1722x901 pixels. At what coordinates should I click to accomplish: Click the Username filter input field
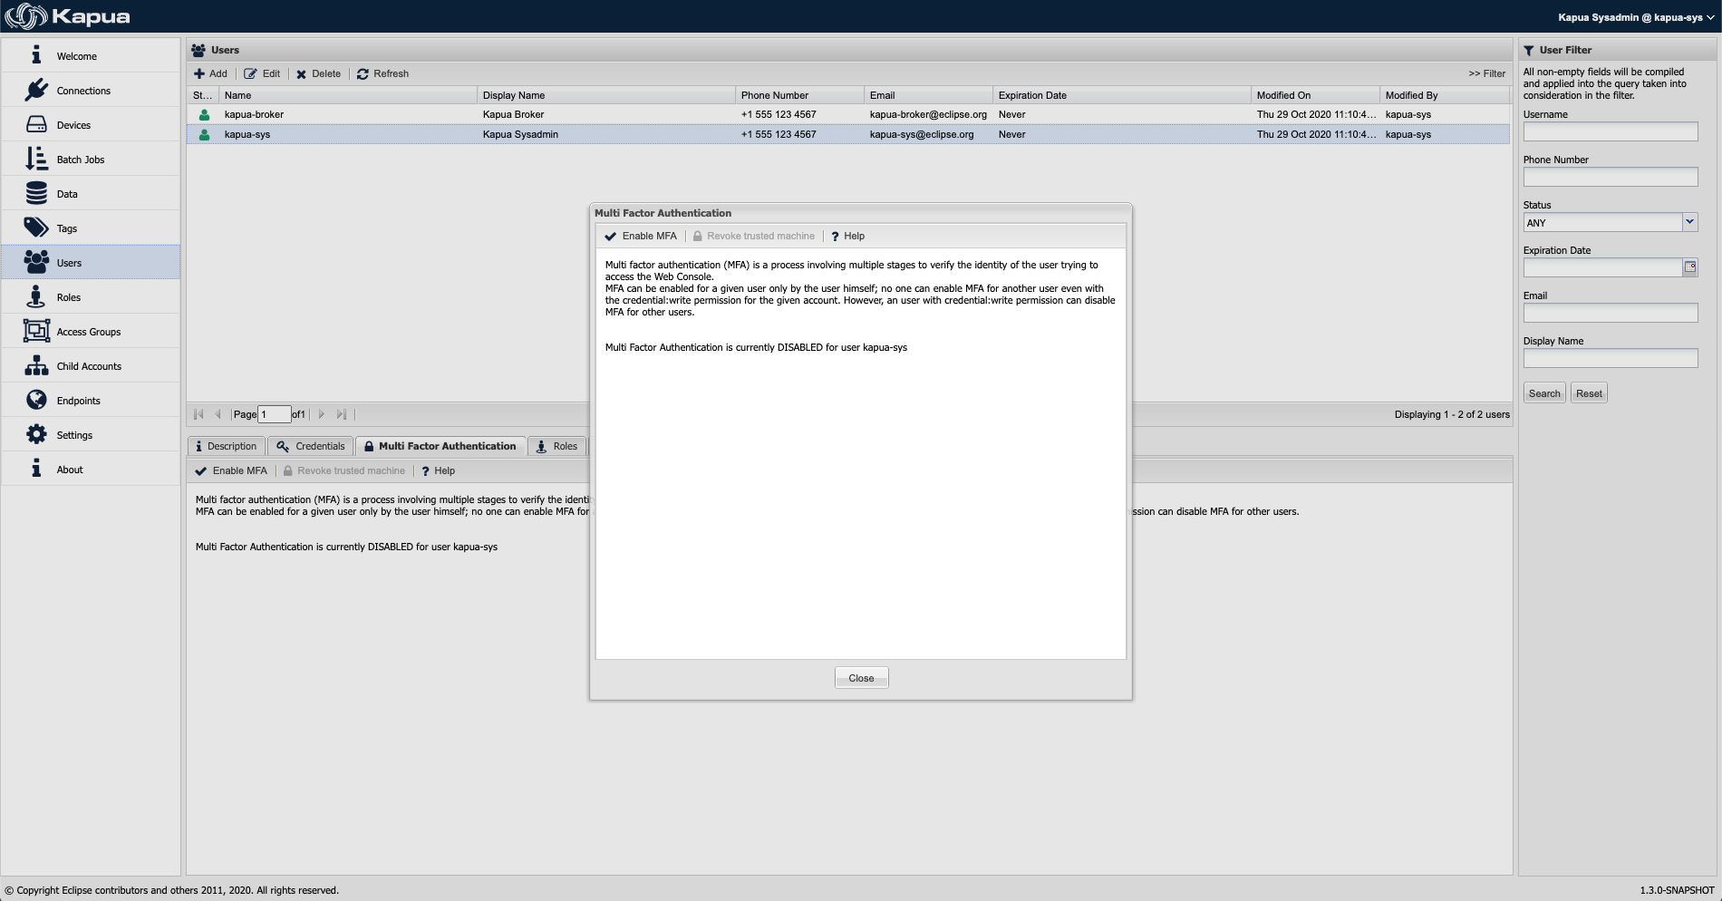(1610, 132)
